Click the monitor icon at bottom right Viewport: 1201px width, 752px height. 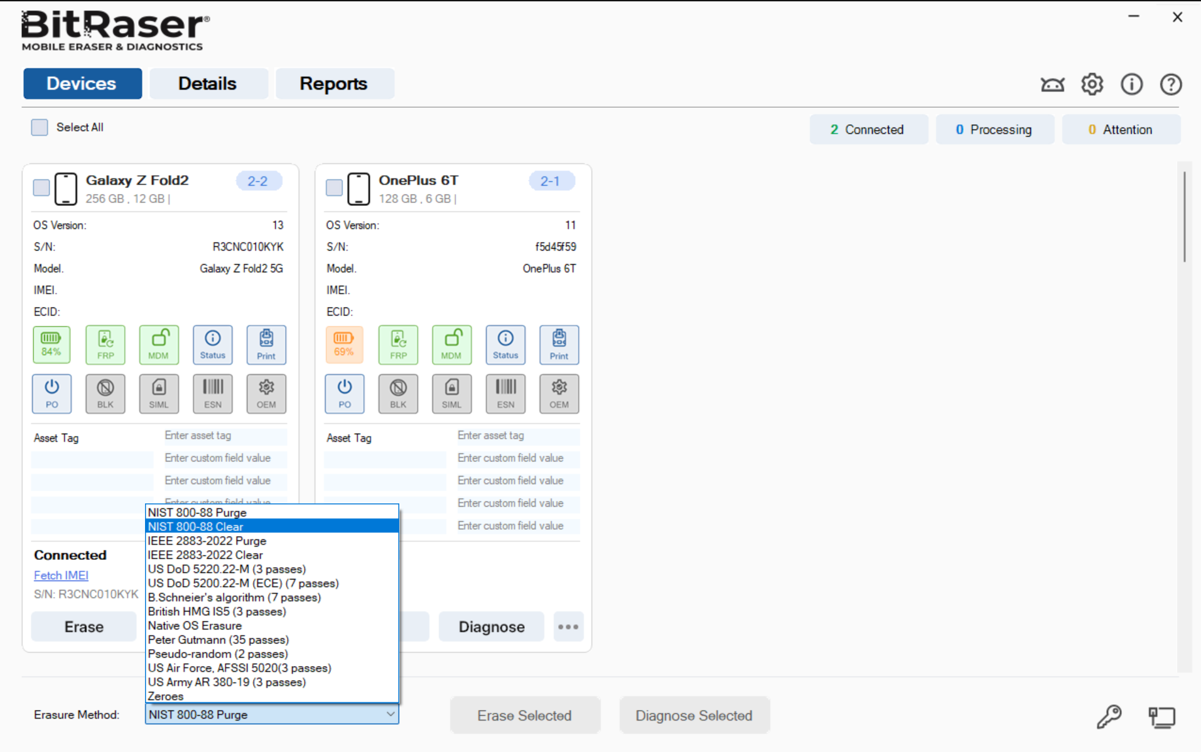[x=1162, y=717]
